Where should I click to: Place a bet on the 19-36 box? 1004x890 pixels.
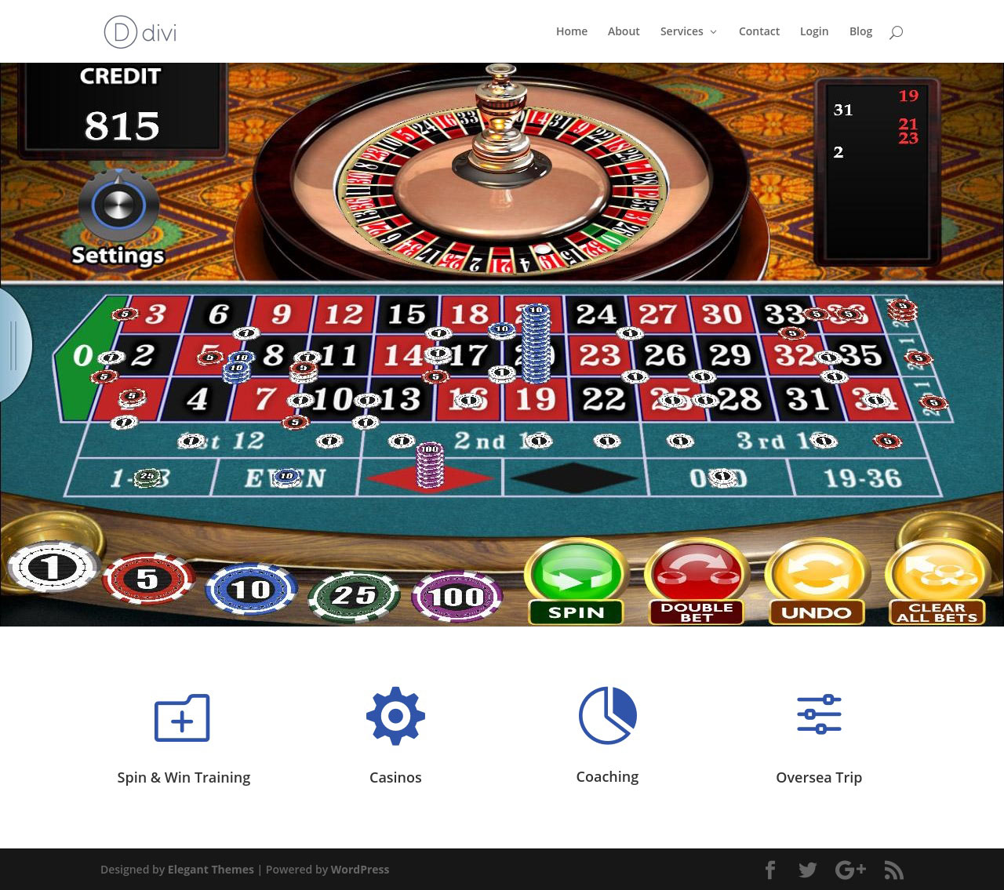click(x=863, y=478)
